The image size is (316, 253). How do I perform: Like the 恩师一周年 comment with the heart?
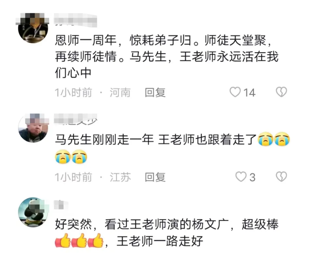235,92
